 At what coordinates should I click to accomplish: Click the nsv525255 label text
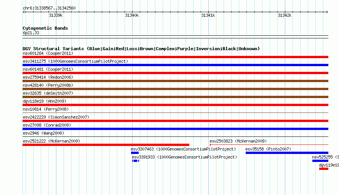[322, 157]
